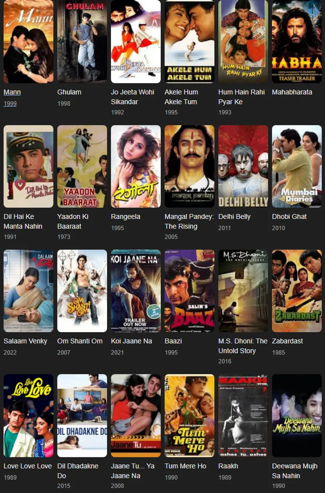Select the Dhobi Ghat title text
Screen dimensions: 325x493
(x=289, y=217)
